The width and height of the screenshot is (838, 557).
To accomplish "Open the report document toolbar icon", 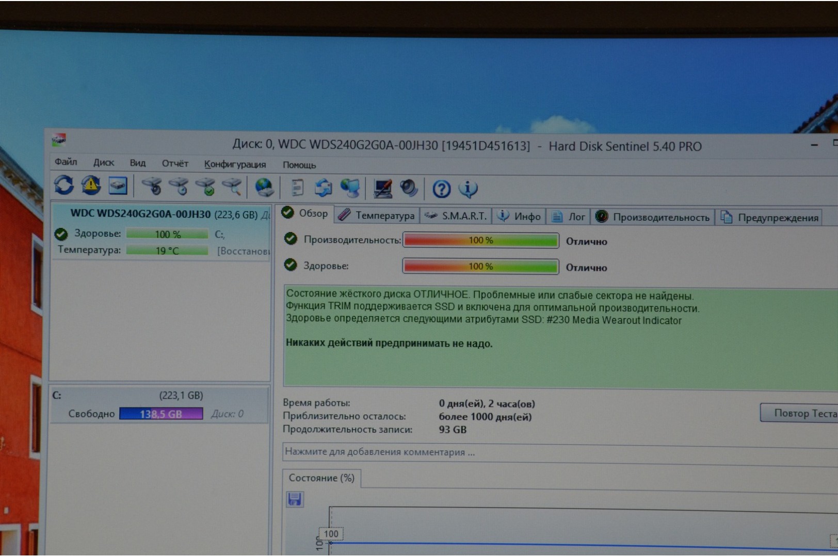I will 297,188.
